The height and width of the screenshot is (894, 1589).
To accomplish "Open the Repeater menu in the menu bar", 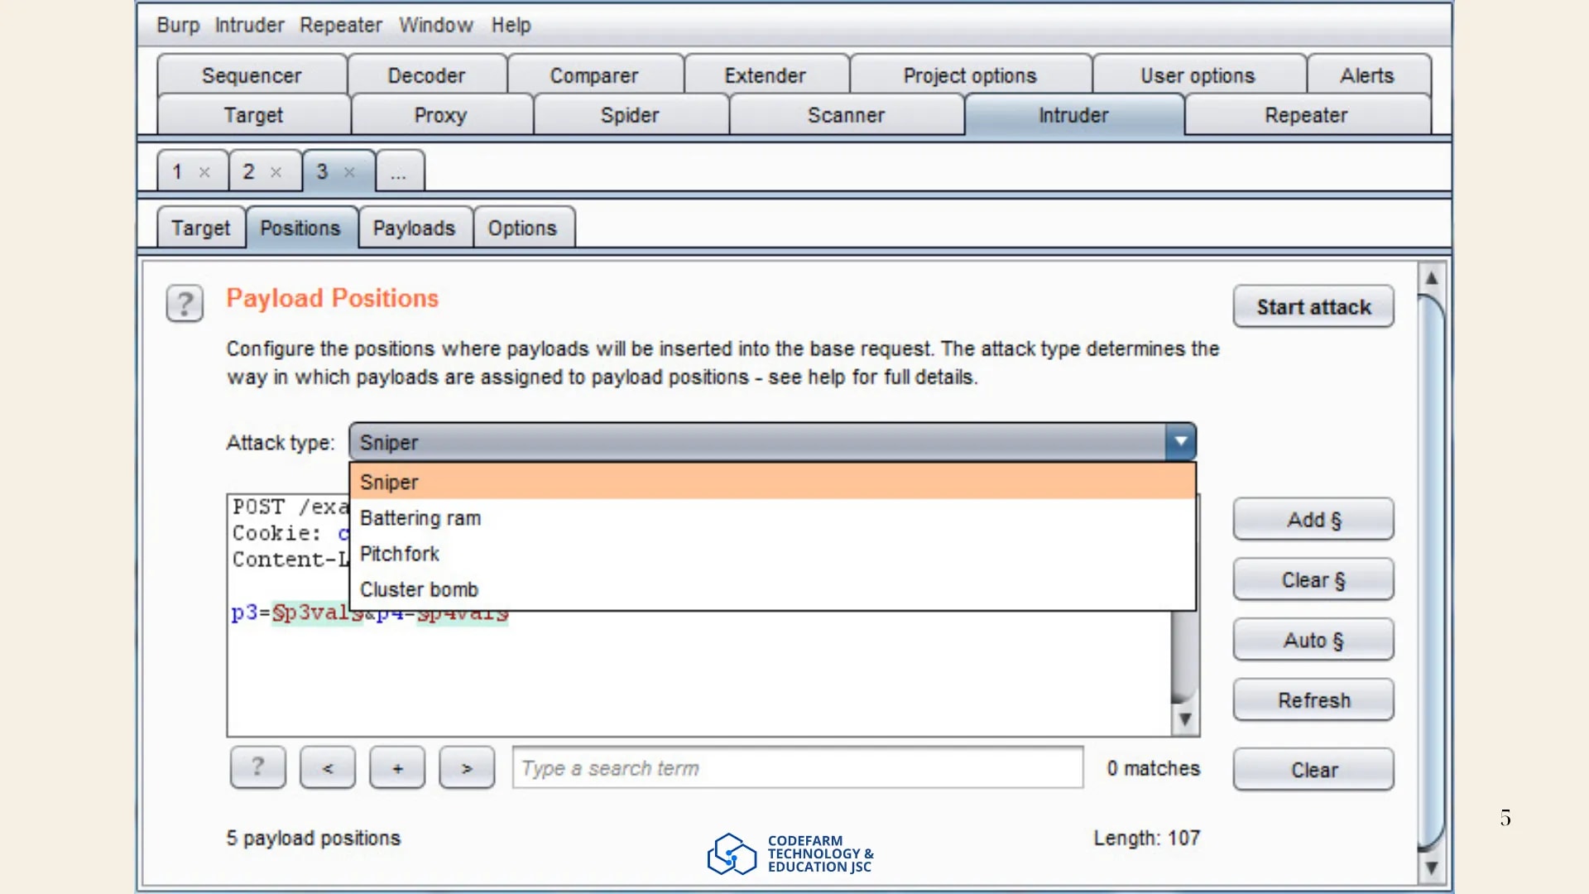I will (x=340, y=25).
